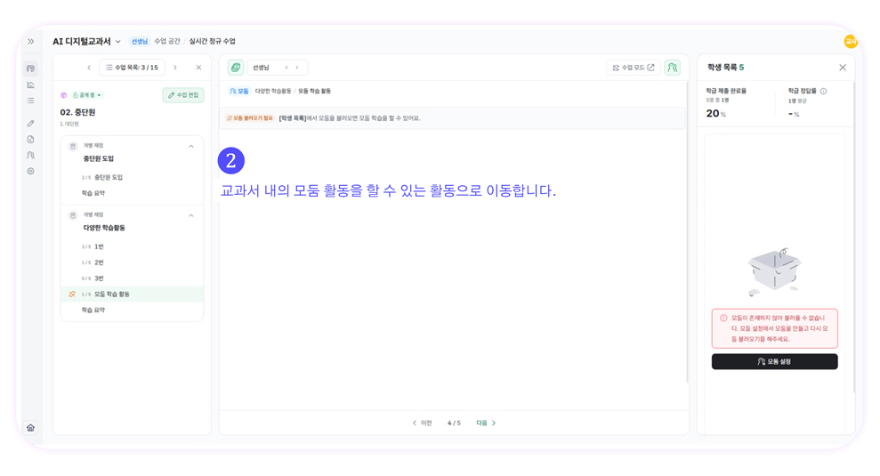The height and width of the screenshot is (476, 880).
Task: Toggle the green student list icon button
Action: tap(673, 68)
